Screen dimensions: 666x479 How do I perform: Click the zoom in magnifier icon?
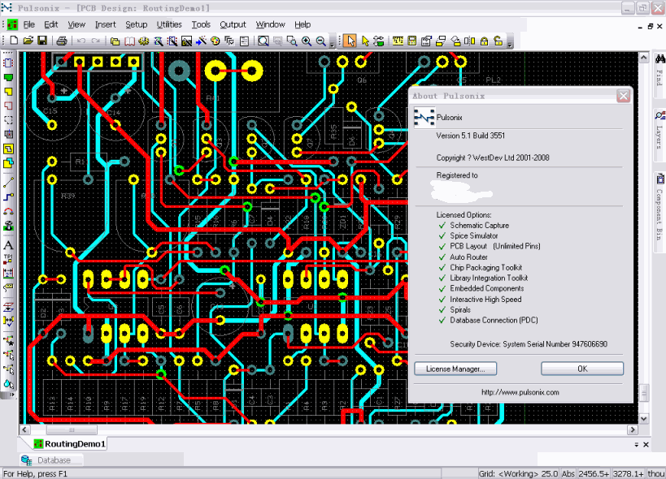click(x=307, y=41)
